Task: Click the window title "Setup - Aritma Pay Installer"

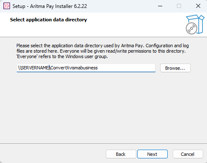Action: tap(50, 6)
